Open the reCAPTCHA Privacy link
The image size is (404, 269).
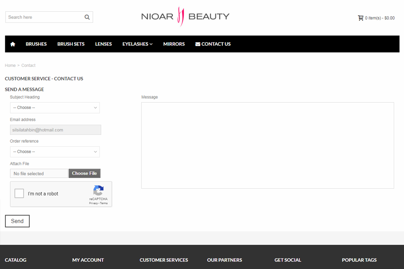[x=93, y=203]
